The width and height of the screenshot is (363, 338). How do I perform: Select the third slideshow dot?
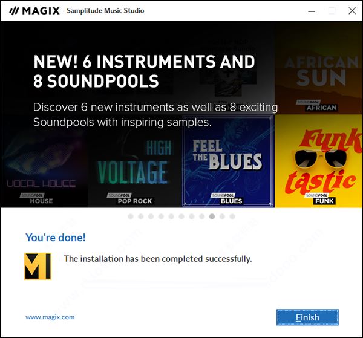pyautogui.click(x=151, y=216)
